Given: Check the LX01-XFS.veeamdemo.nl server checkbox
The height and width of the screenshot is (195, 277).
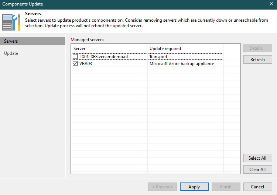Looking at the screenshot, I should [75, 57].
